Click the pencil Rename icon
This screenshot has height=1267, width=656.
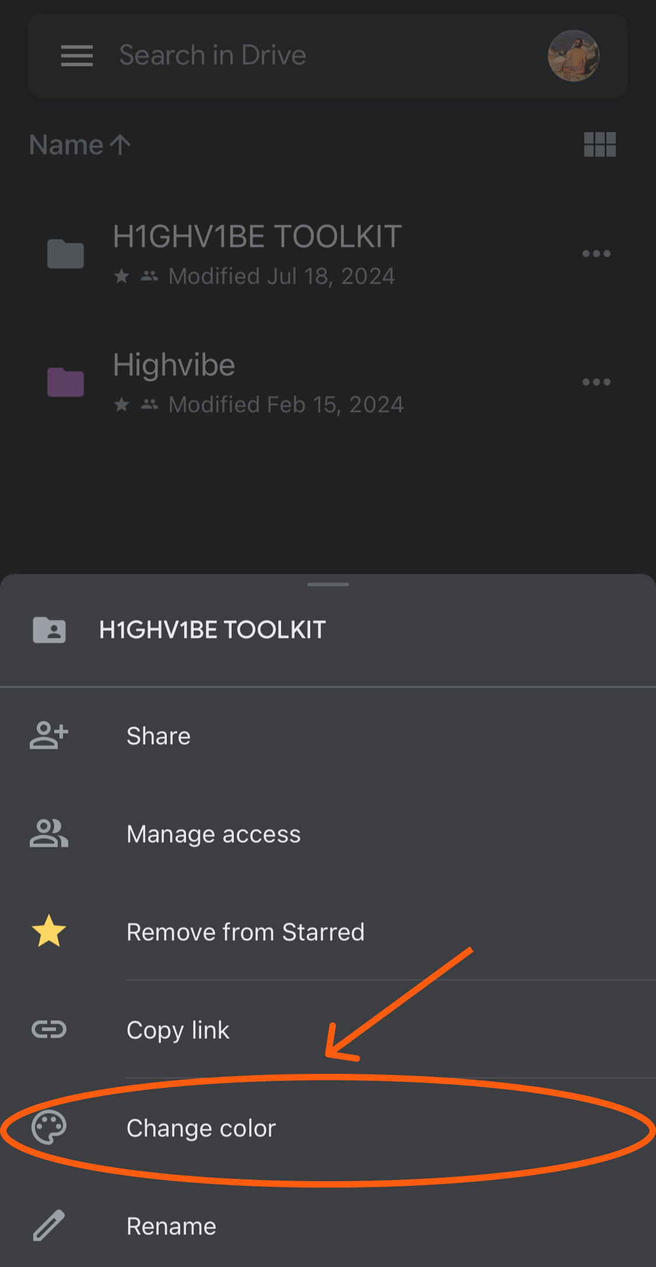(49, 1226)
